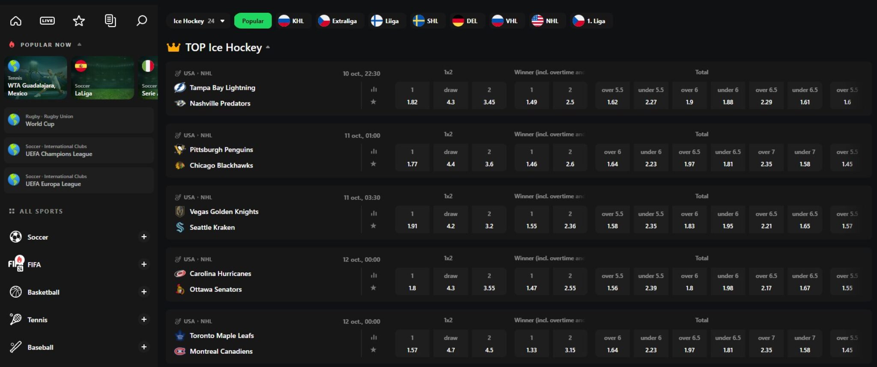Open stats chart icon for Carolina Hurricanes match

[x=373, y=275]
